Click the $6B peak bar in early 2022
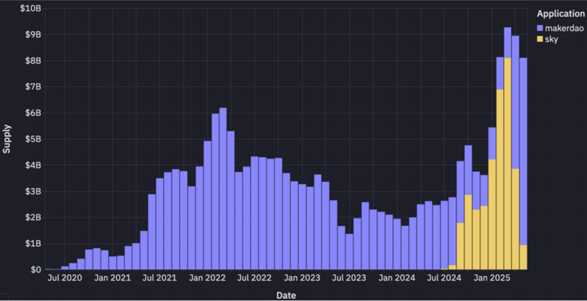Screen dimensions: 587x301 point(222,188)
